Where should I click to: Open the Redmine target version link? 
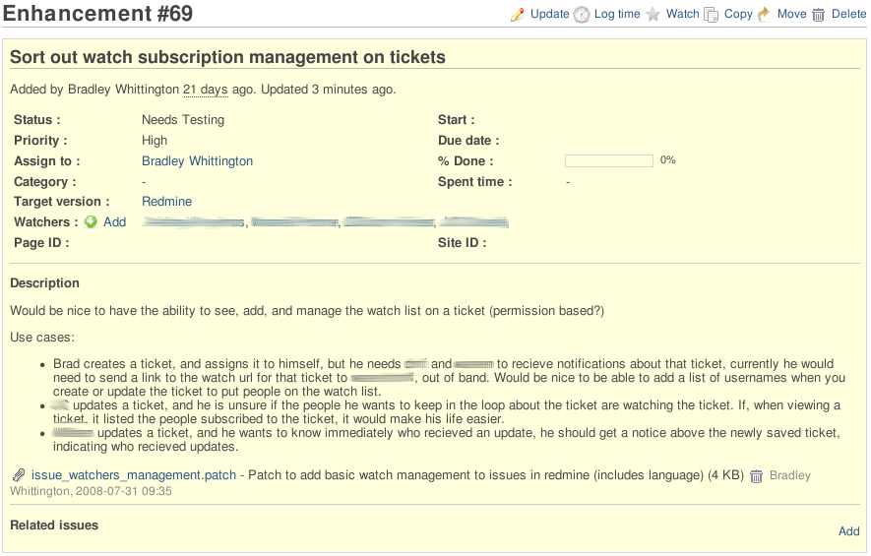point(166,202)
